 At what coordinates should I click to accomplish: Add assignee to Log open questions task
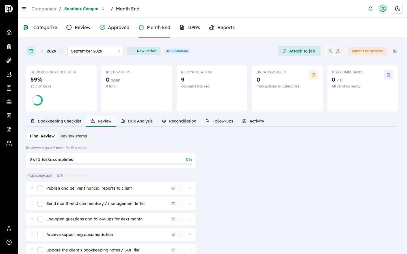tap(181, 219)
